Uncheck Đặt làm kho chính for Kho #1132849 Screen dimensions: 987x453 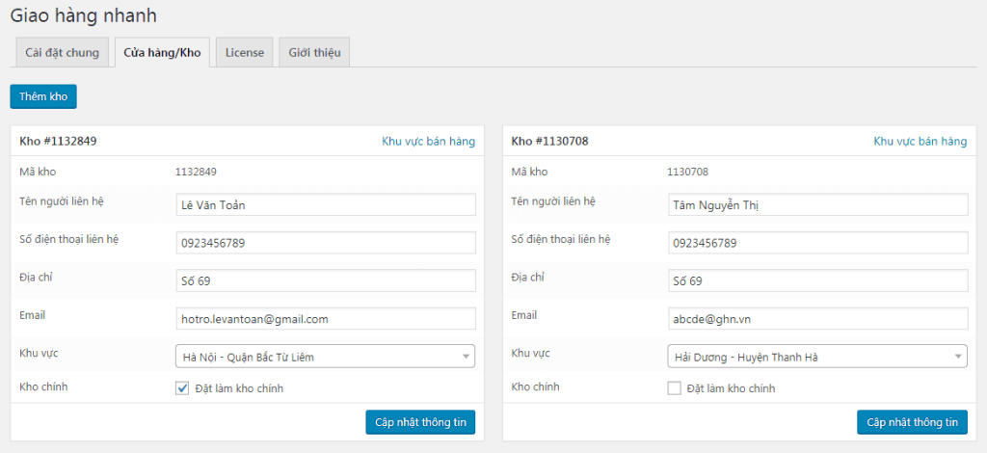click(x=182, y=388)
